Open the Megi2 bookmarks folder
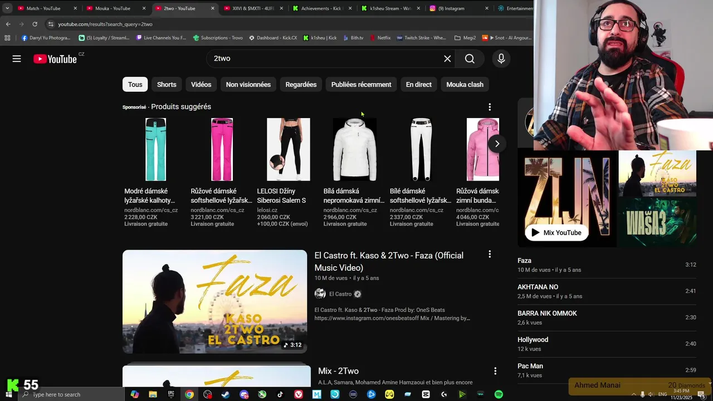Viewport: 713px width, 401px height. [x=465, y=38]
